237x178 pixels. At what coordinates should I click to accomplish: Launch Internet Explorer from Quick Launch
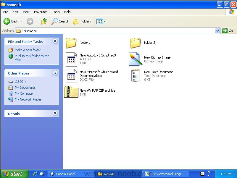click(x=35, y=174)
